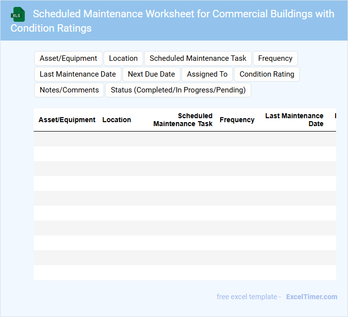
Task: Click the first empty table row
Action: tap(184, 139)
